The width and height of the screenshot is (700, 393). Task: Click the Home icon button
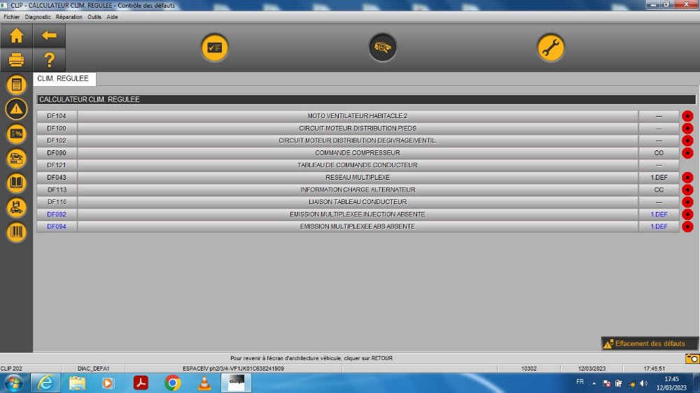[16, 36]
